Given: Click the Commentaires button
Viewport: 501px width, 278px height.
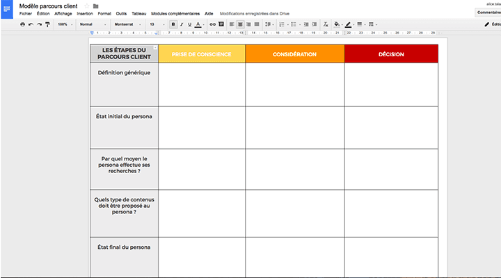Looking at the screenshot, I should point(488,12).
